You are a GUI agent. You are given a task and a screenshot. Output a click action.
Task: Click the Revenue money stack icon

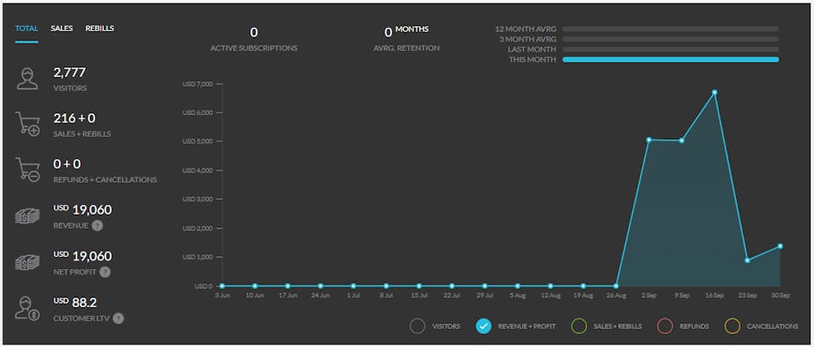click(28, 216)
